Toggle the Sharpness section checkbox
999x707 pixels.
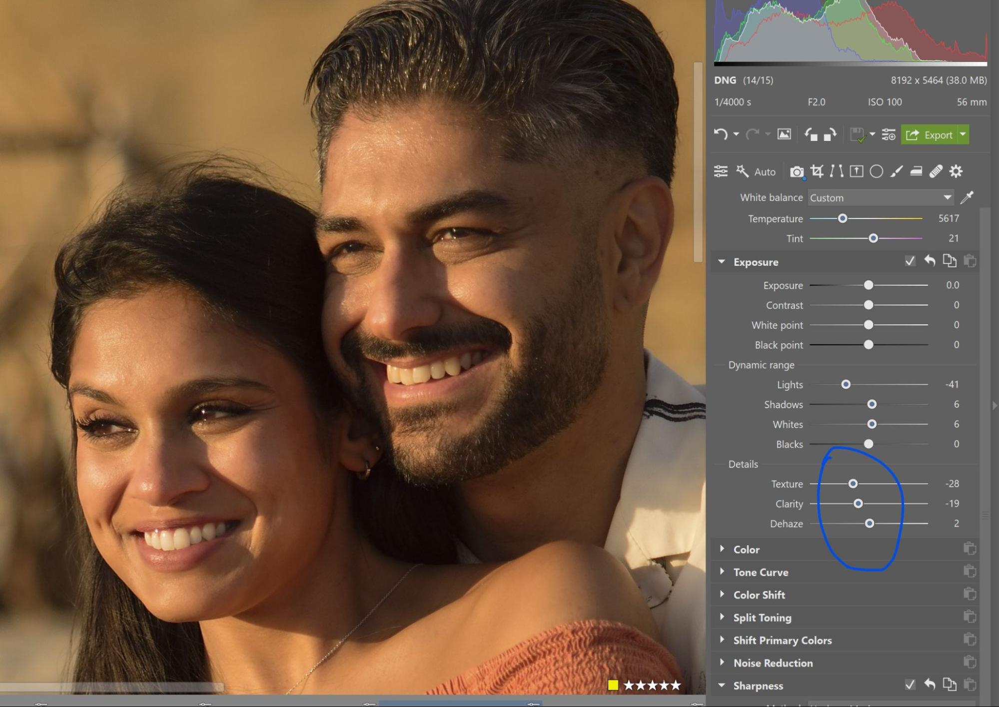[911, 685]
